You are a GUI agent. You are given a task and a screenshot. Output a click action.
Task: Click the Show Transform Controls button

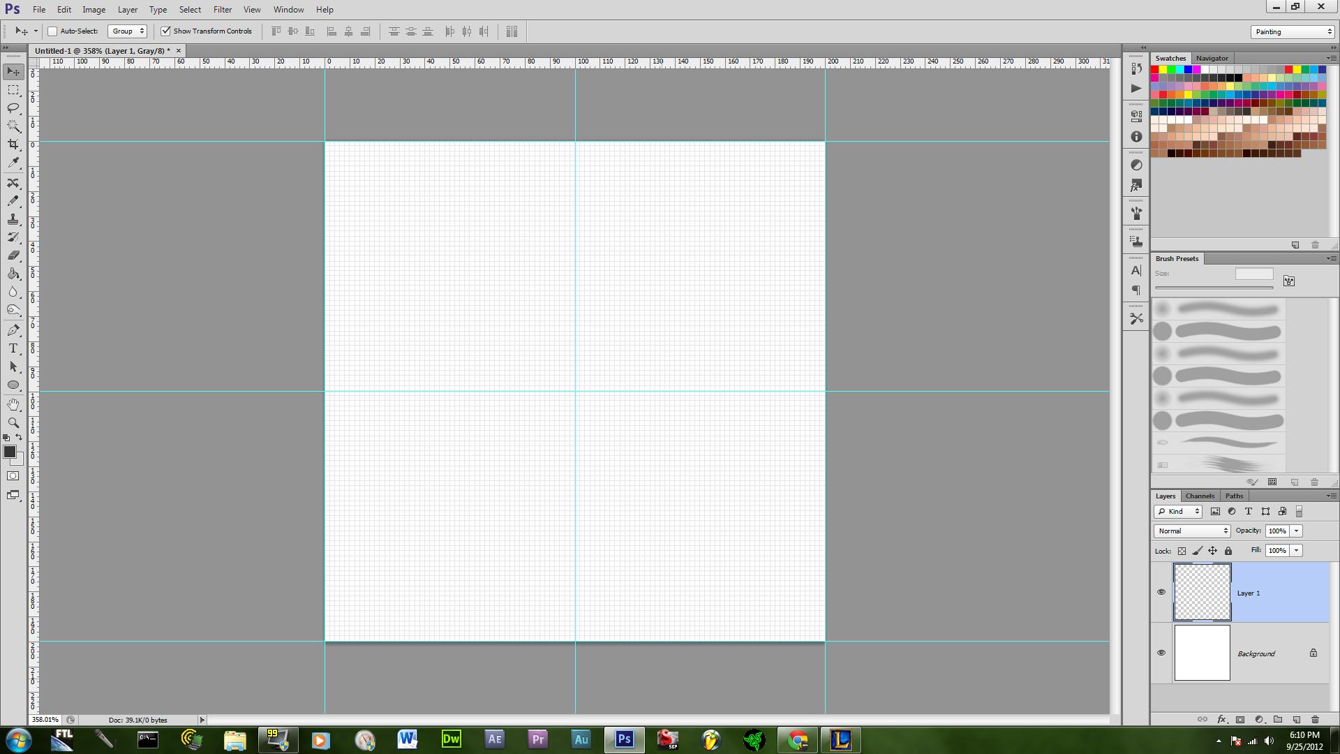click(x=165, y=31)
